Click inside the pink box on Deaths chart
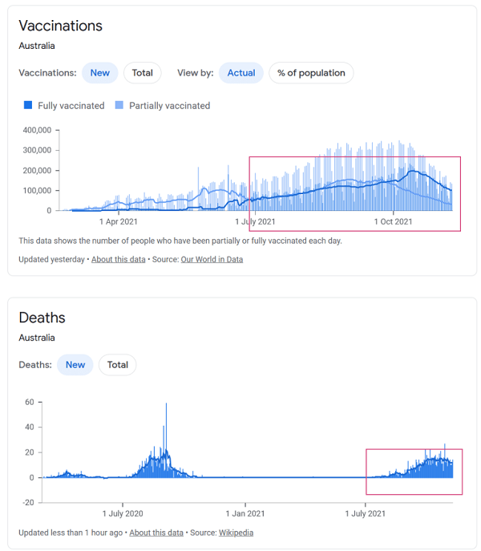This screenshot has height=551, width=481. pyautogui.click(x=412, y=472)
